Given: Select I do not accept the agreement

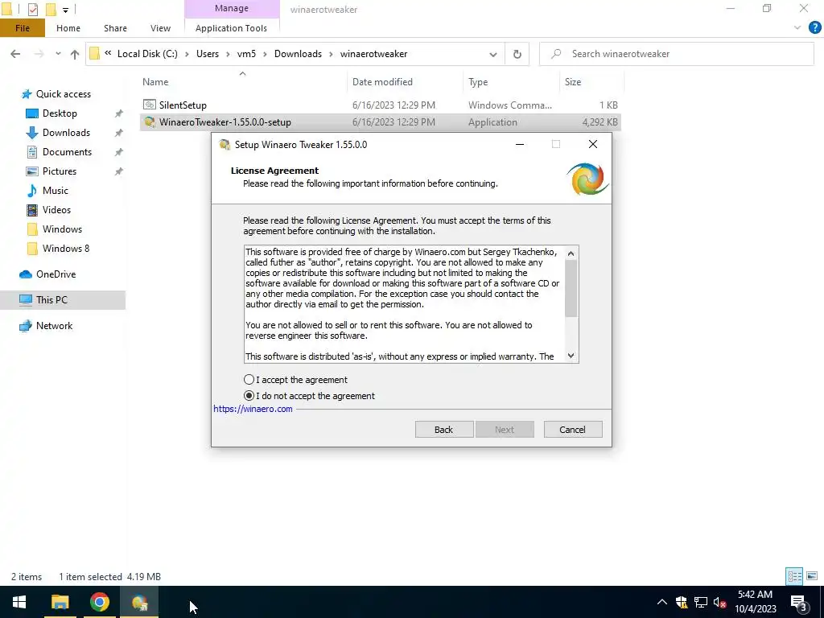Looking at the screenshot, I should [x=309, y=396].
